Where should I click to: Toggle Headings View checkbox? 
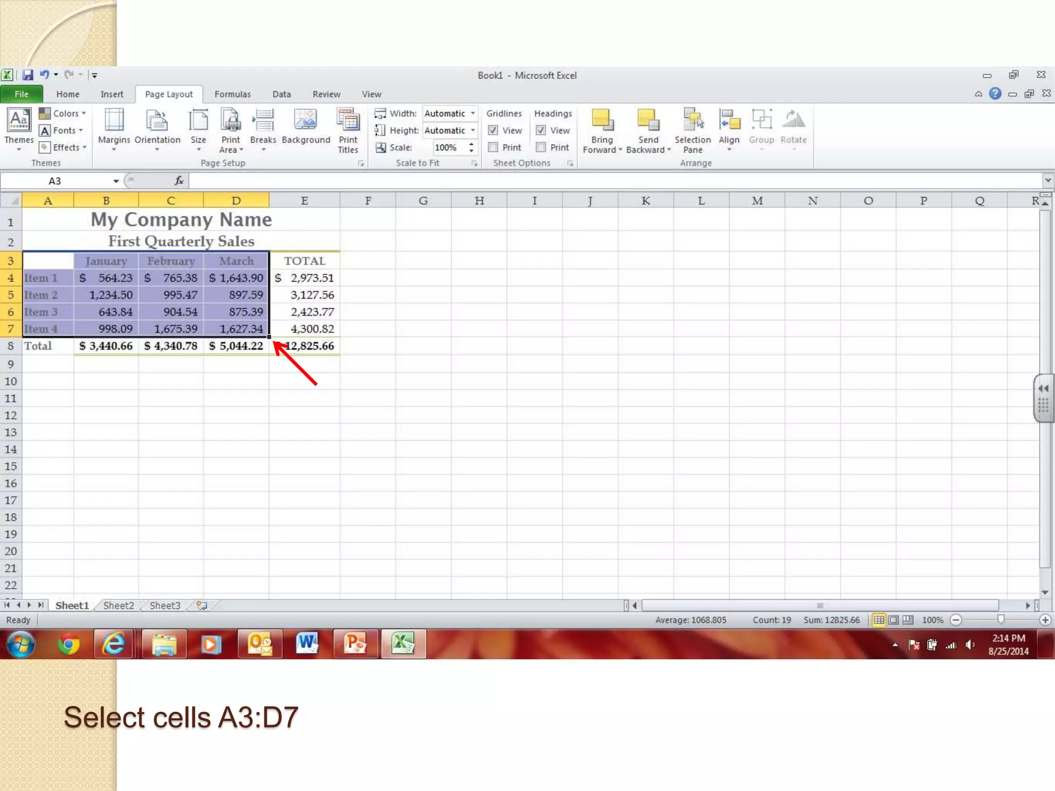[x=541, y=130]
